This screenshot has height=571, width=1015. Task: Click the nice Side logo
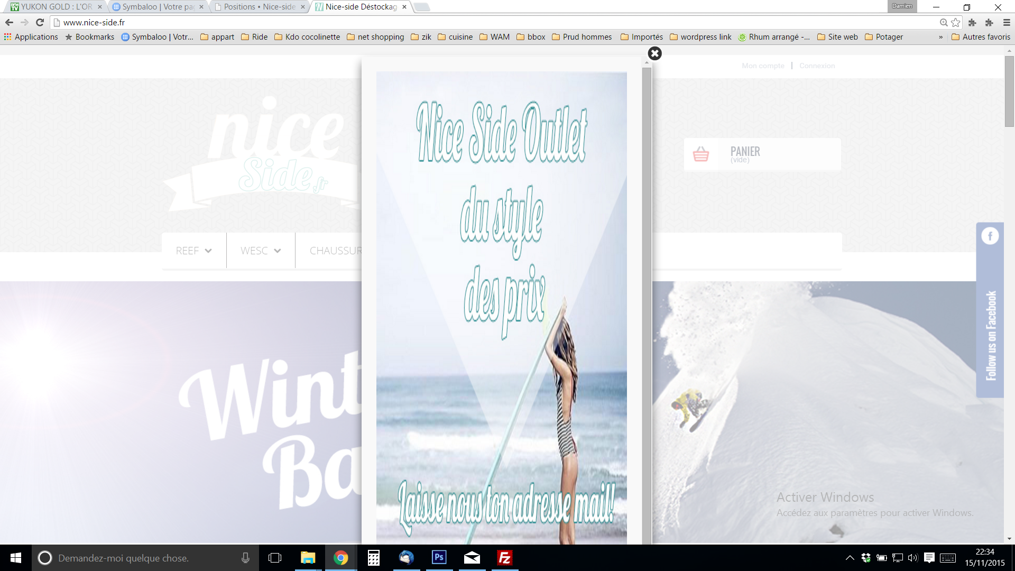(262, 153)
